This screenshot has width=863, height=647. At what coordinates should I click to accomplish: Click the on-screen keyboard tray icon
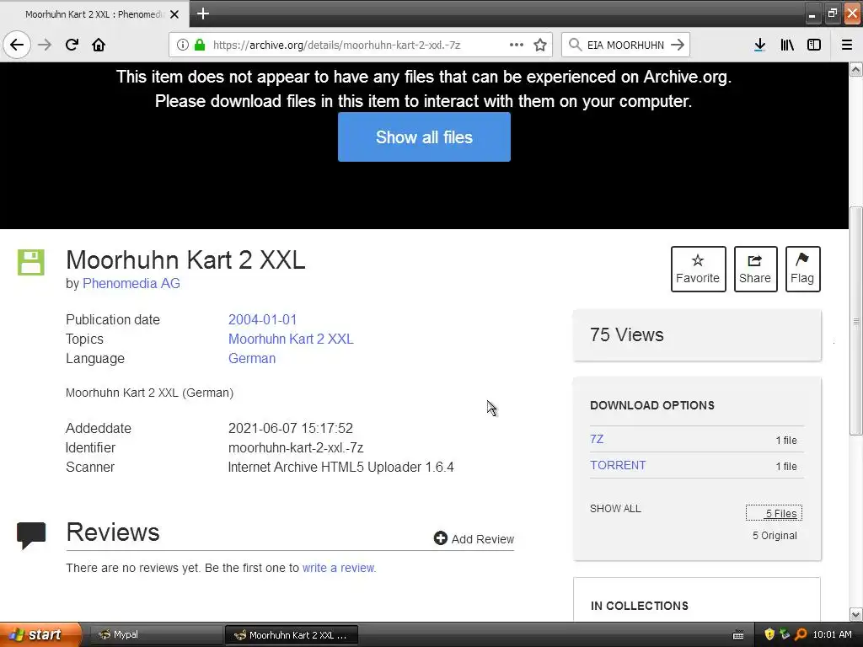738,635
